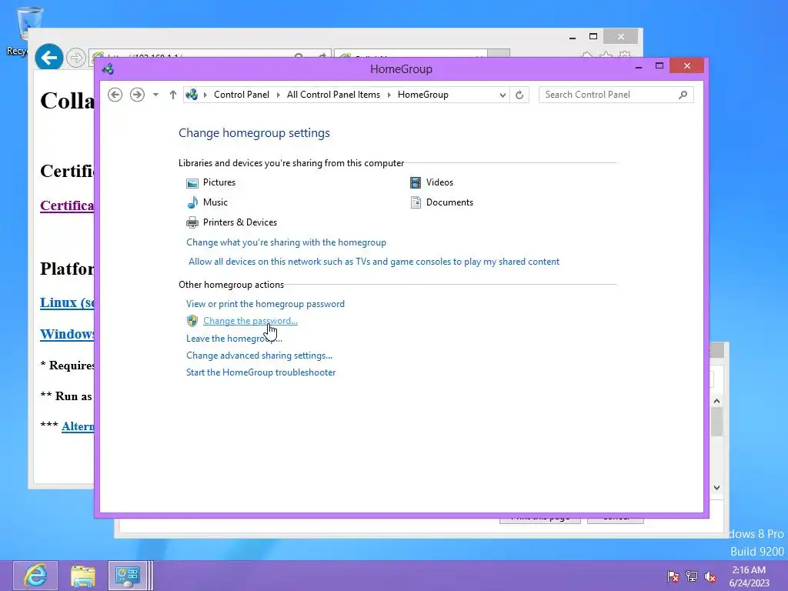Expand chevron after All Control Panel Items

tap(389, 95)
